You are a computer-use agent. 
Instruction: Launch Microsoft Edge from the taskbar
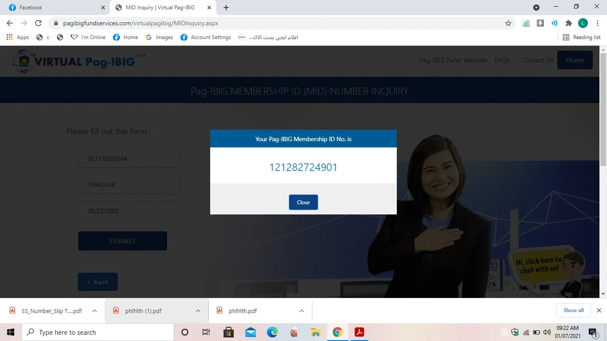click(x=272, y=332)
